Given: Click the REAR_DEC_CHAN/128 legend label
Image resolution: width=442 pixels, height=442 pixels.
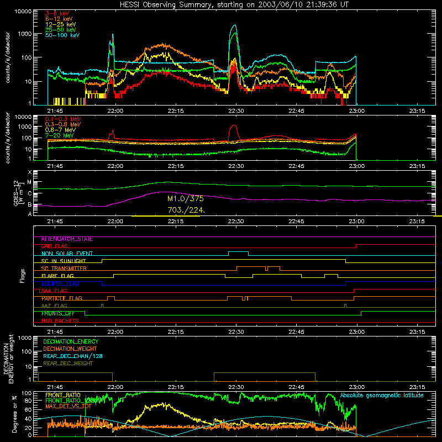Looking at the screenshot, I should [73, 356].
